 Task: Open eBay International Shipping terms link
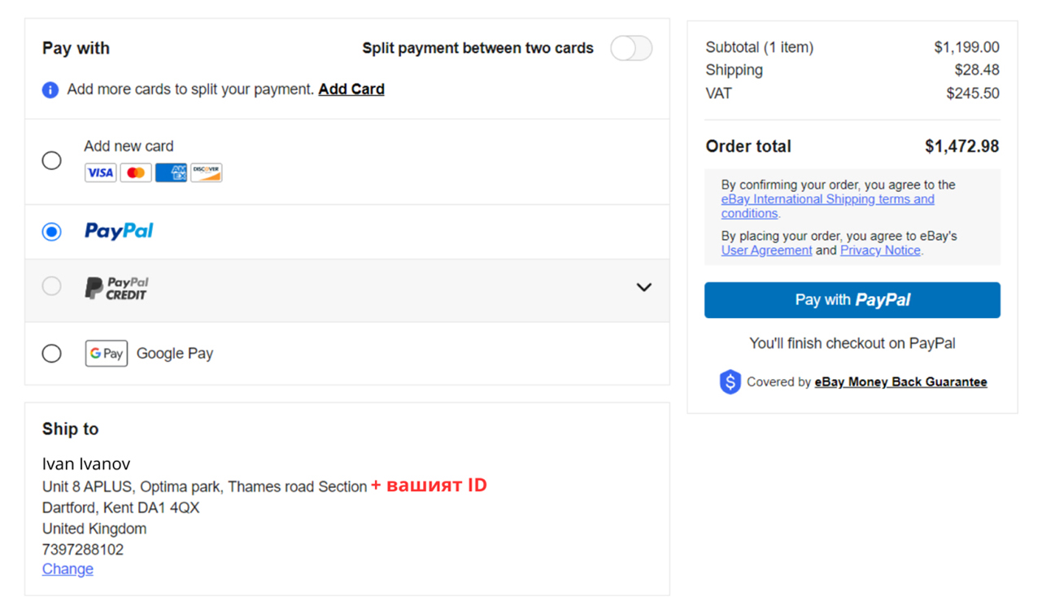[x=827, y=199]
